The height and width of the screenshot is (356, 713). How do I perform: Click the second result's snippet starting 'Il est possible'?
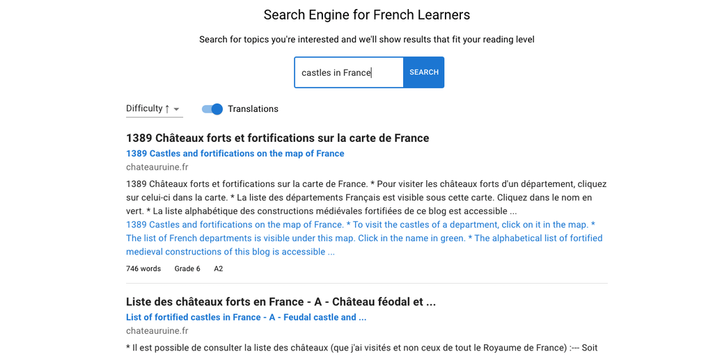(362, 348)
